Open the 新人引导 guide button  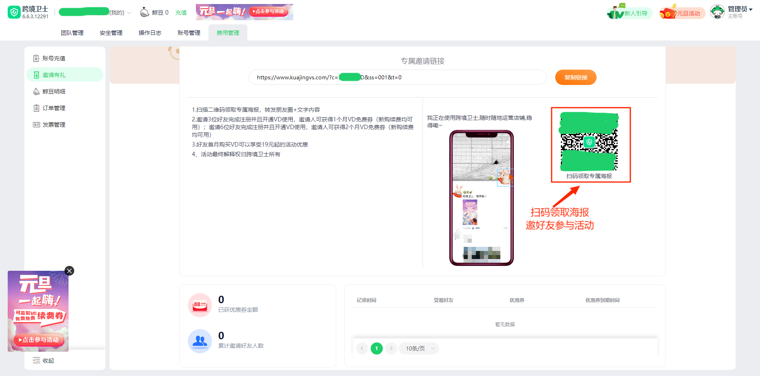[630, 13]
